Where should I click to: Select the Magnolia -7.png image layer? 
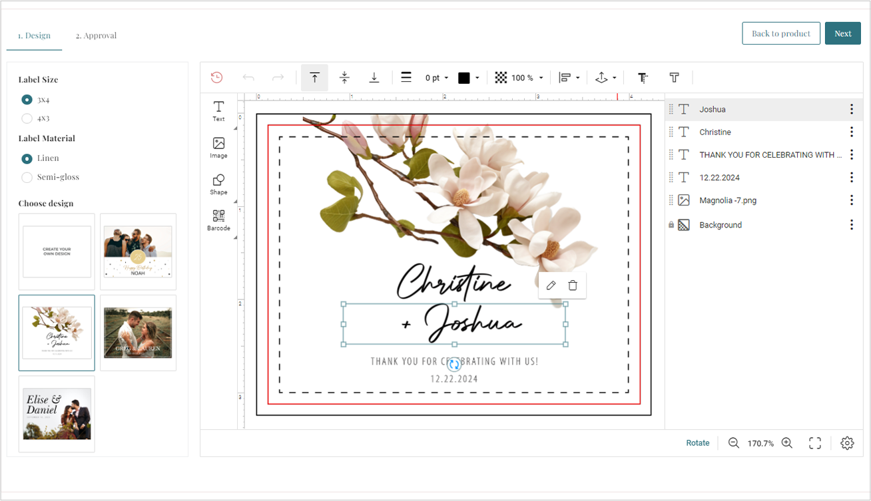(x=764, y=200)
